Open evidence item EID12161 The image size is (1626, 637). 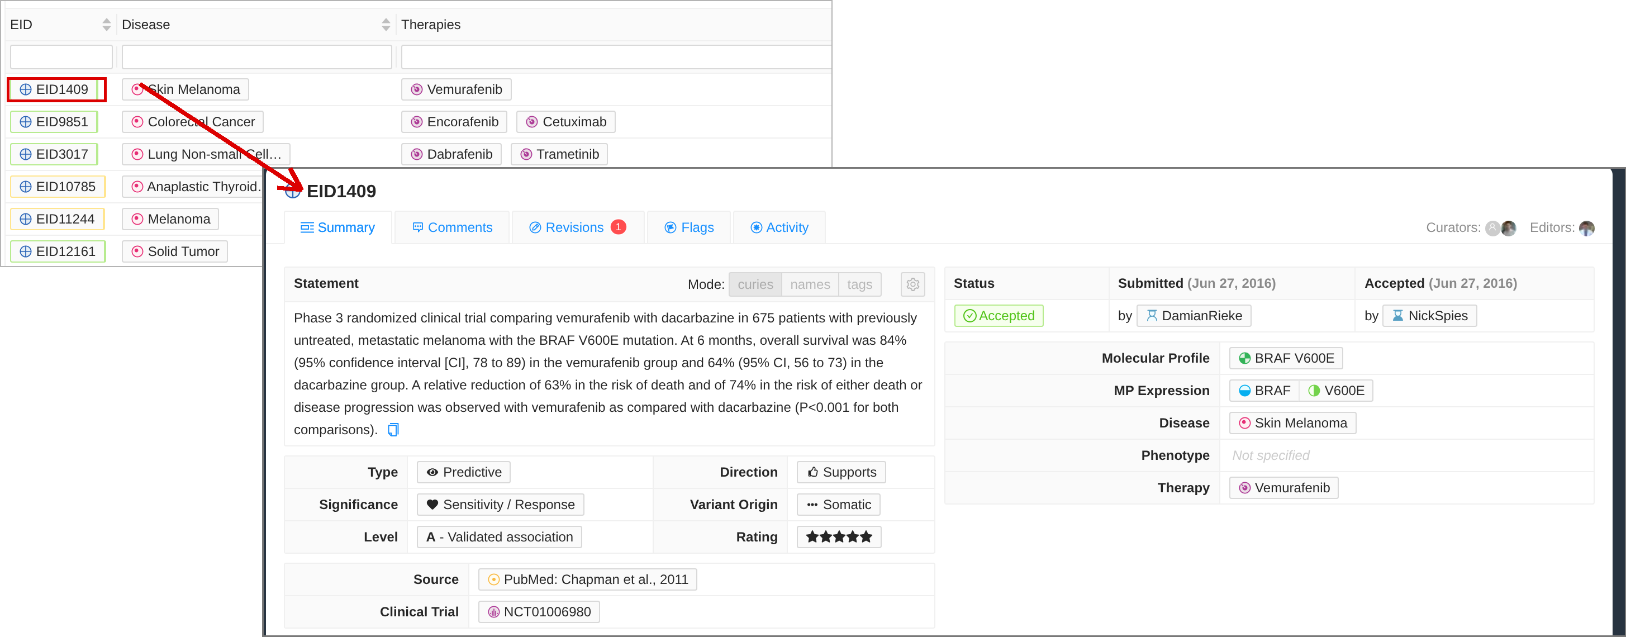click(58, 251)
